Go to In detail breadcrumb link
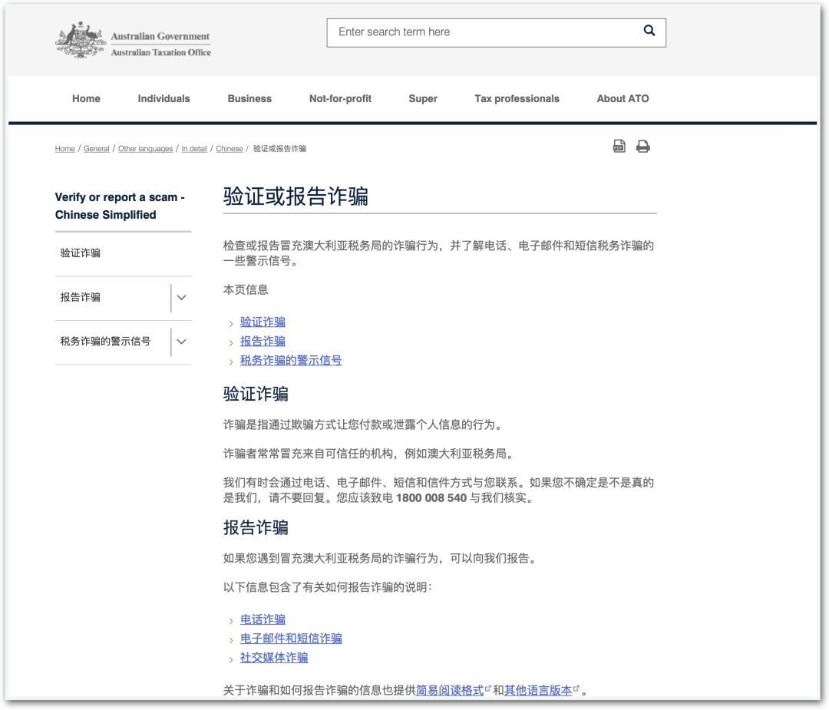The width and height of the screenshot is (829, 710). (x=194, y=149)
